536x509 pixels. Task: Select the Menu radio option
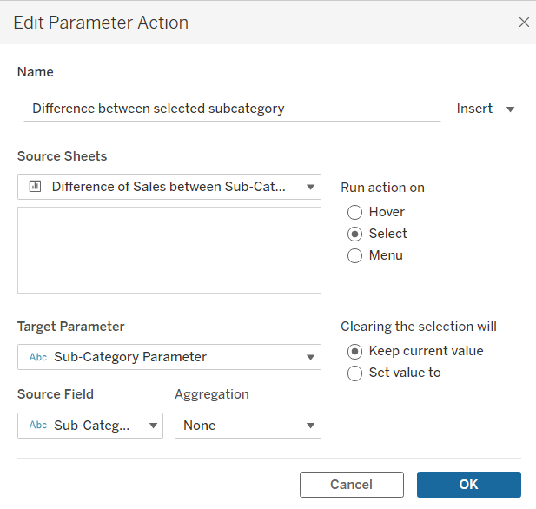pyautogui.click(x=354, y=255)
